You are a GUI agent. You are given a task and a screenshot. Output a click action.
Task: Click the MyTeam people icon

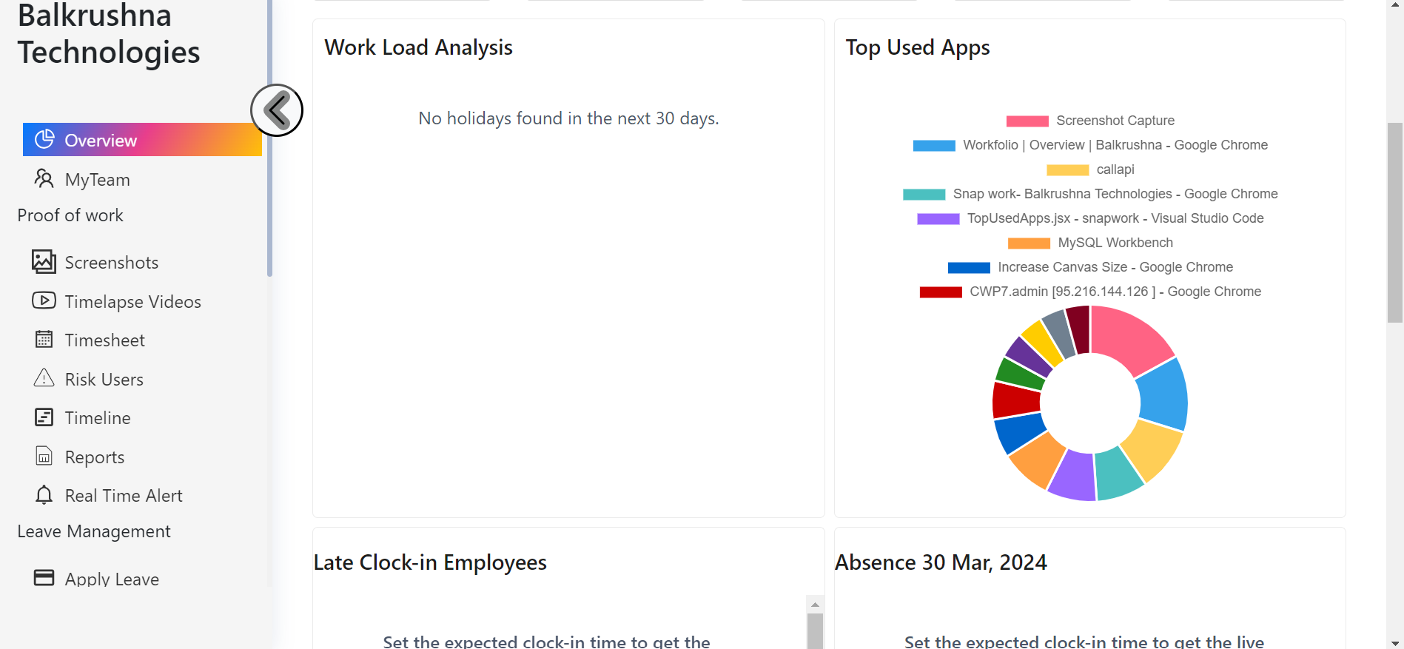tap(44, 178)
